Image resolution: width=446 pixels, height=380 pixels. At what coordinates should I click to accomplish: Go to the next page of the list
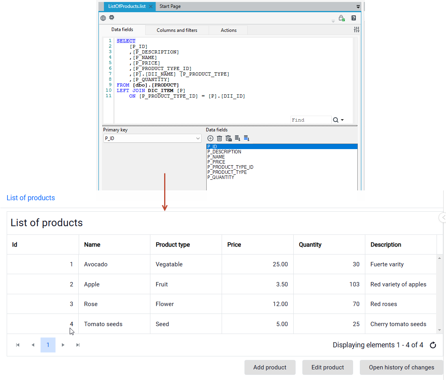(63, 345)
